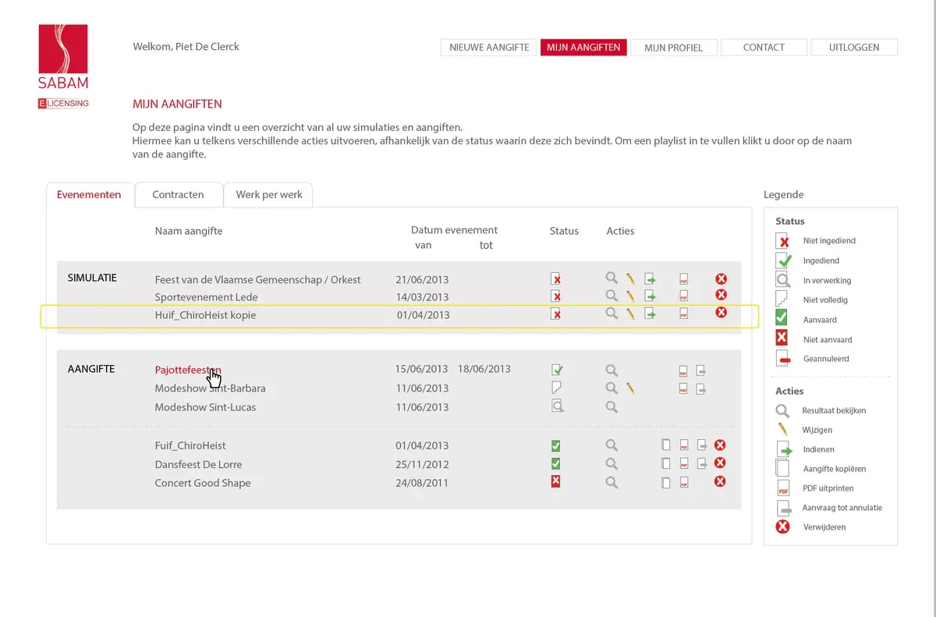Image resolution: width=936 pixels, height=617 pixels.
Task: View result of Dansfeest De Lorre
Action: coord(612,463)
